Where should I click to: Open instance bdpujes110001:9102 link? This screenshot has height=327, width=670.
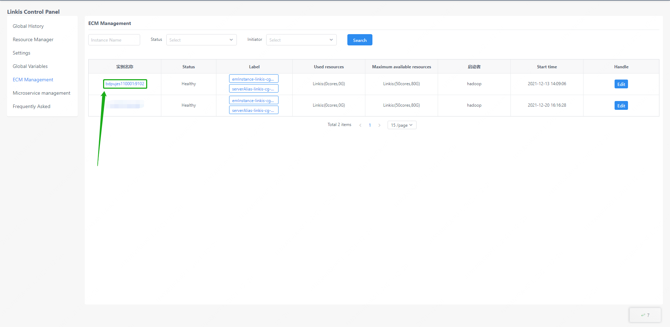pos(125,84)
